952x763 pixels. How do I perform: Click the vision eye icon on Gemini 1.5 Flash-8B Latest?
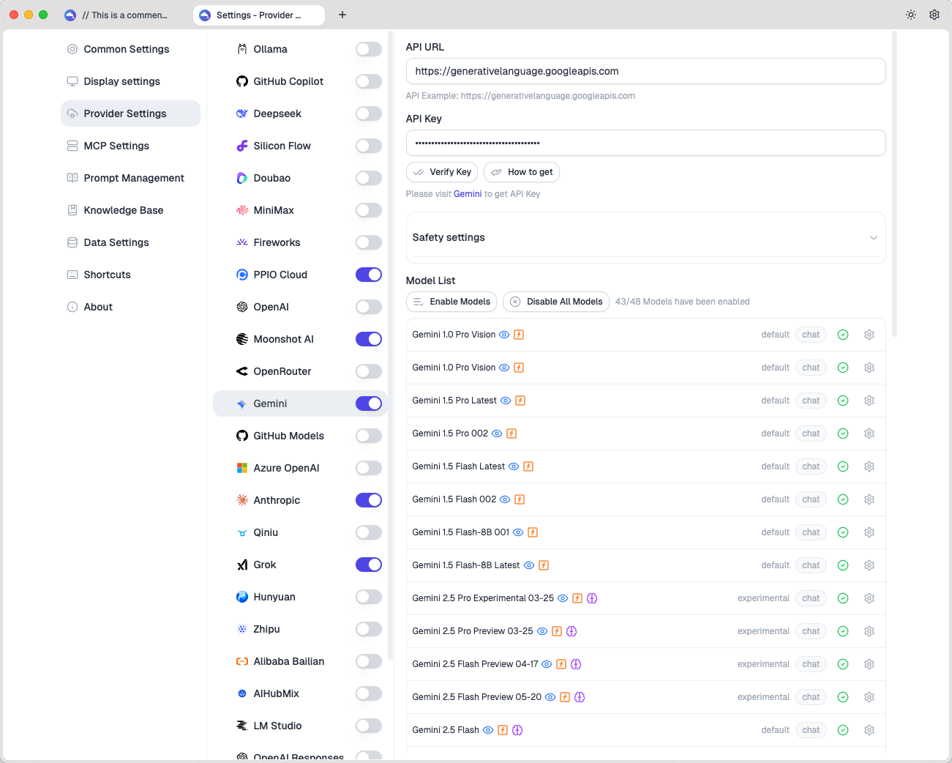(529, 565)
